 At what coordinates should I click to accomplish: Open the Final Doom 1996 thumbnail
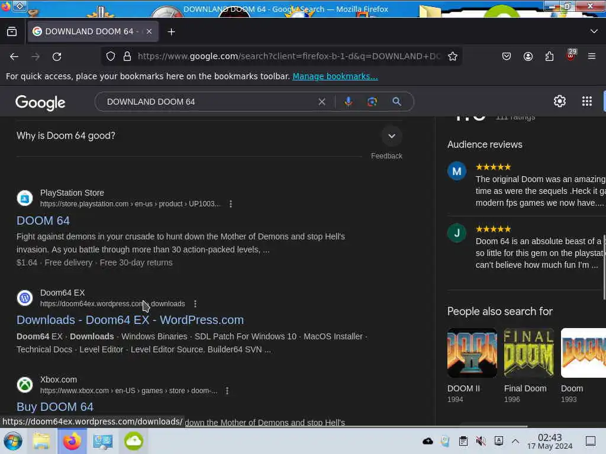(528, 353)
